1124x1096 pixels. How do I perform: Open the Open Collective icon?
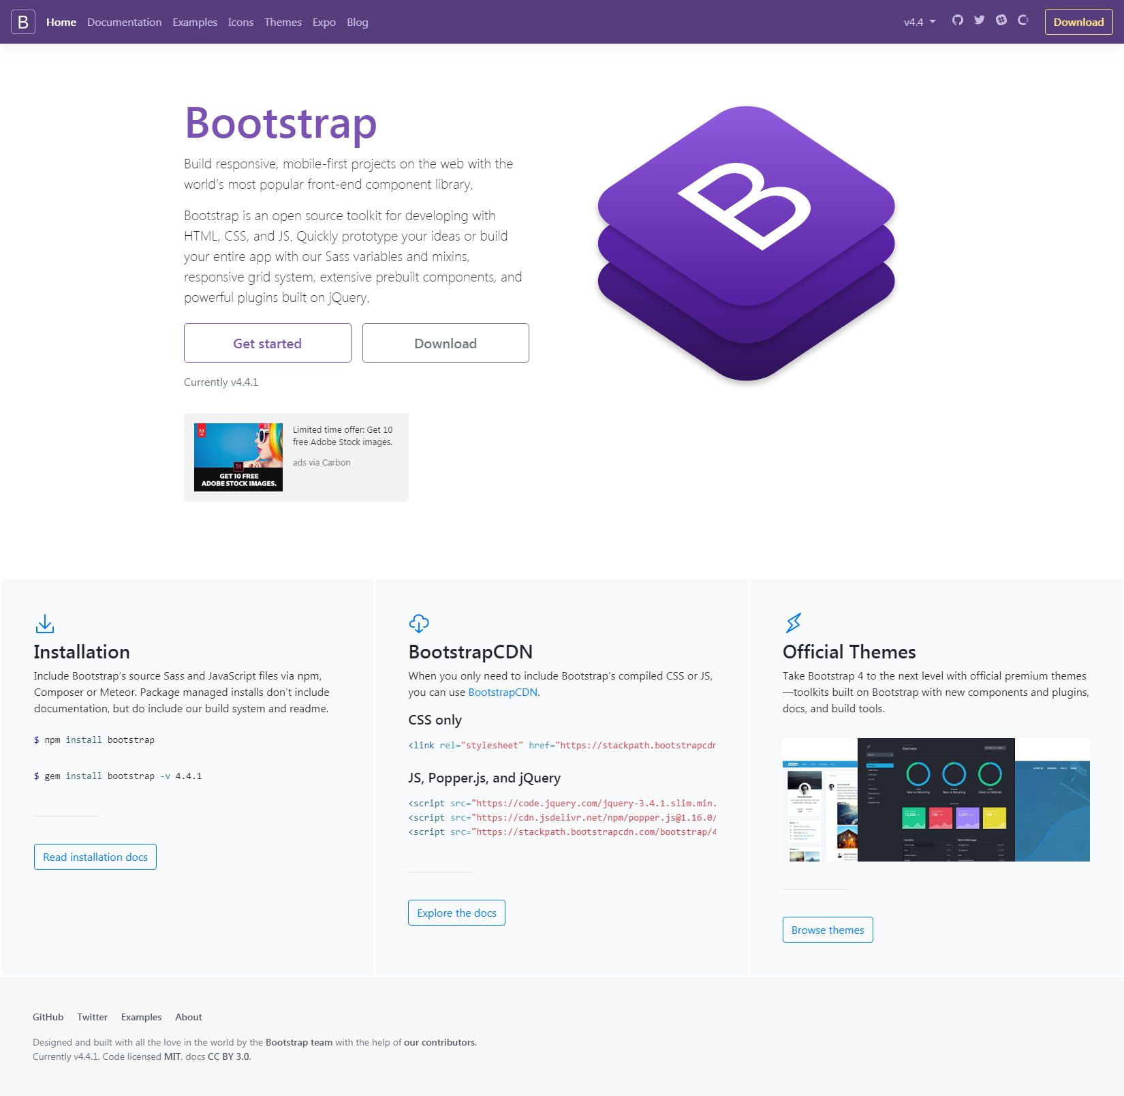1022,20
